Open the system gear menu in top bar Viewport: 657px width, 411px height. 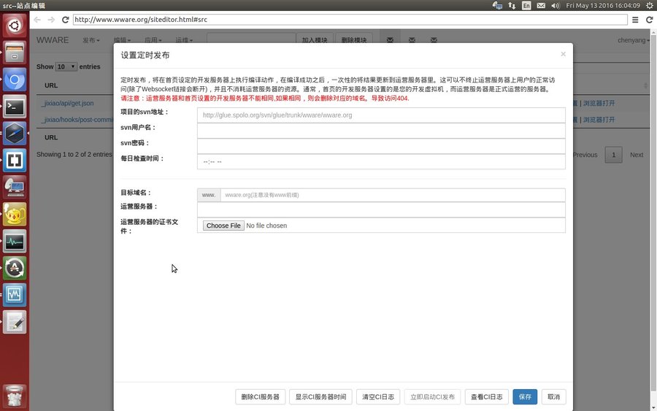(x=650, y=5)
